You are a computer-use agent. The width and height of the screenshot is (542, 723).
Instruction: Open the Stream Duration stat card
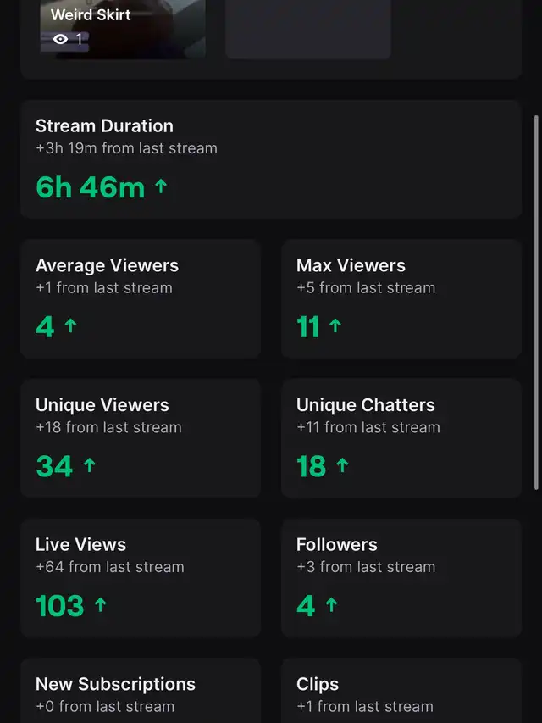click(271, 159)
